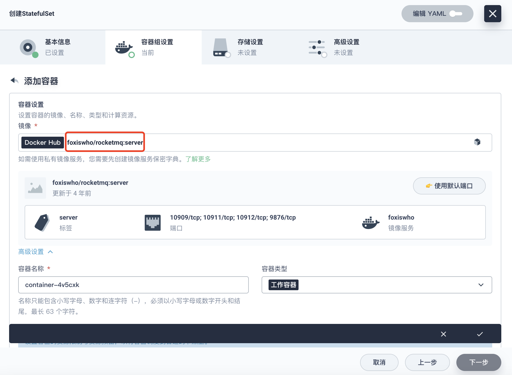The image size is (512, 375).
Task: Click the confirm checkmark in dark bar
Action: pos(480,334)
